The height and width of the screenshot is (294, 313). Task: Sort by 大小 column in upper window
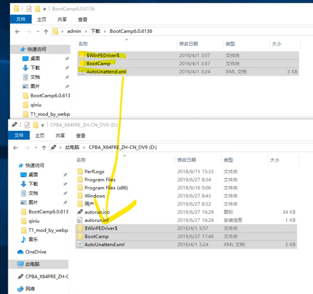pyautogui.click(x=277, y=44)
